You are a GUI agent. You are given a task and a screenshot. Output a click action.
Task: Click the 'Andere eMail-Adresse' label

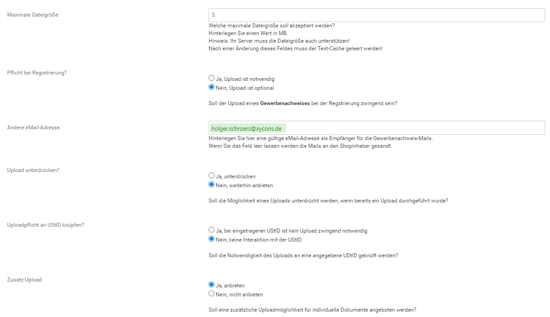pos(33,128)
